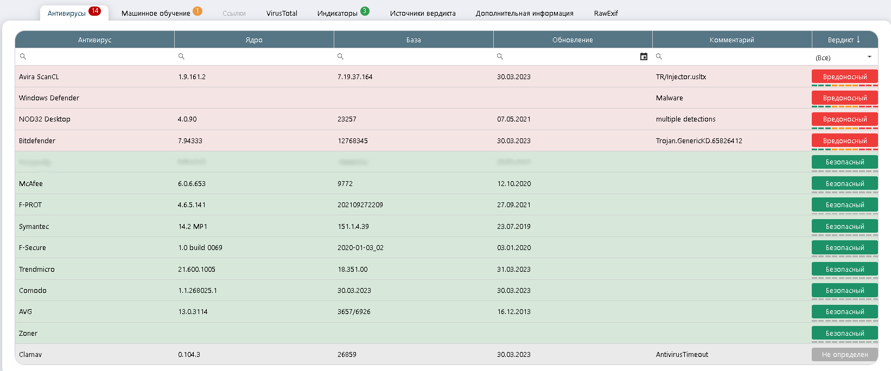Open the Источники вердикта tab
891x371 pixels.
point(423,13)
